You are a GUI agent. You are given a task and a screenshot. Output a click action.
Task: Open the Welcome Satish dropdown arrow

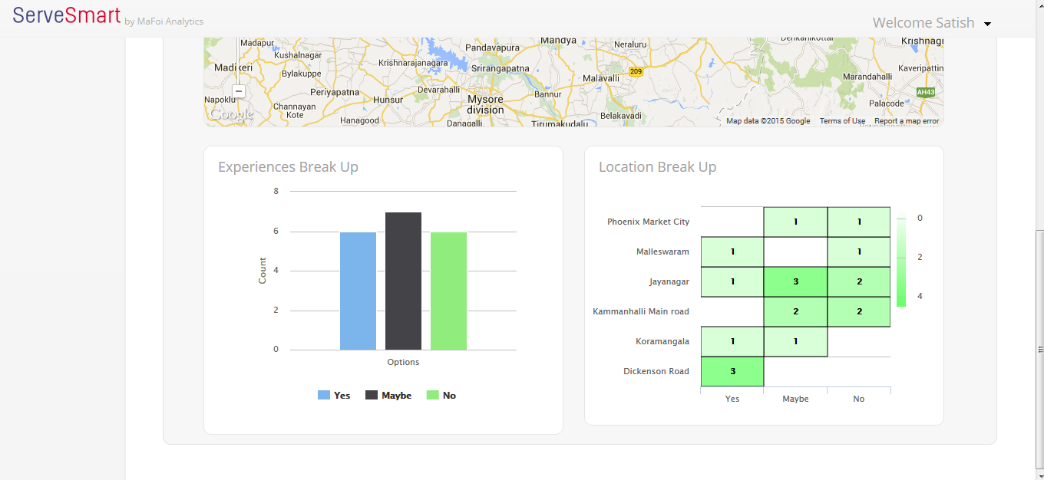[x=987, y=24]
